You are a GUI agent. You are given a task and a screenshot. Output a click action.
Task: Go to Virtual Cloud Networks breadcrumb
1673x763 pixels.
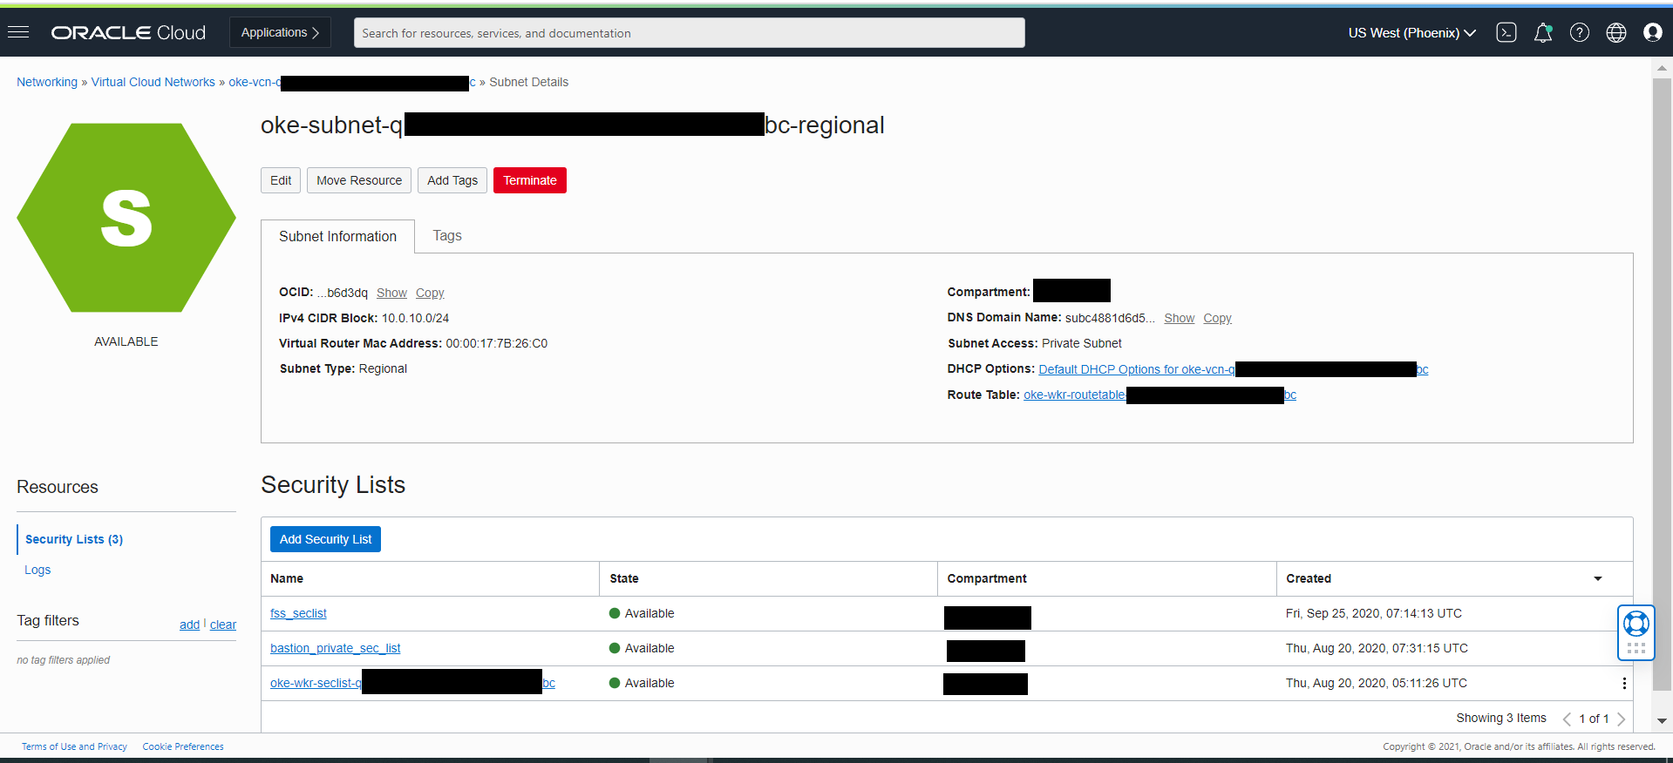(153, 82)
